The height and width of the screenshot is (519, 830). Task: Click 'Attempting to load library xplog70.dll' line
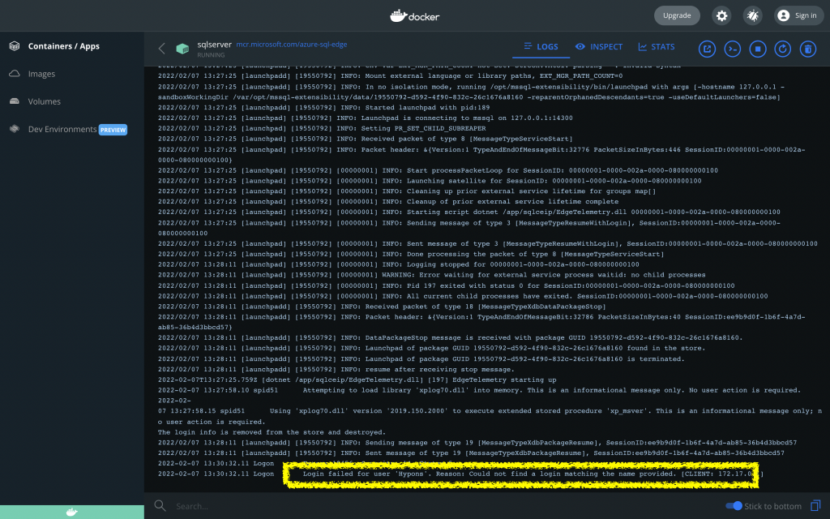[x=479, y=390]
